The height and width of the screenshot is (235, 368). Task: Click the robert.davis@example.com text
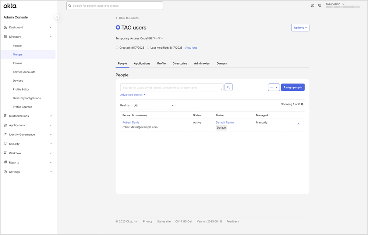[x=140, y=127]
